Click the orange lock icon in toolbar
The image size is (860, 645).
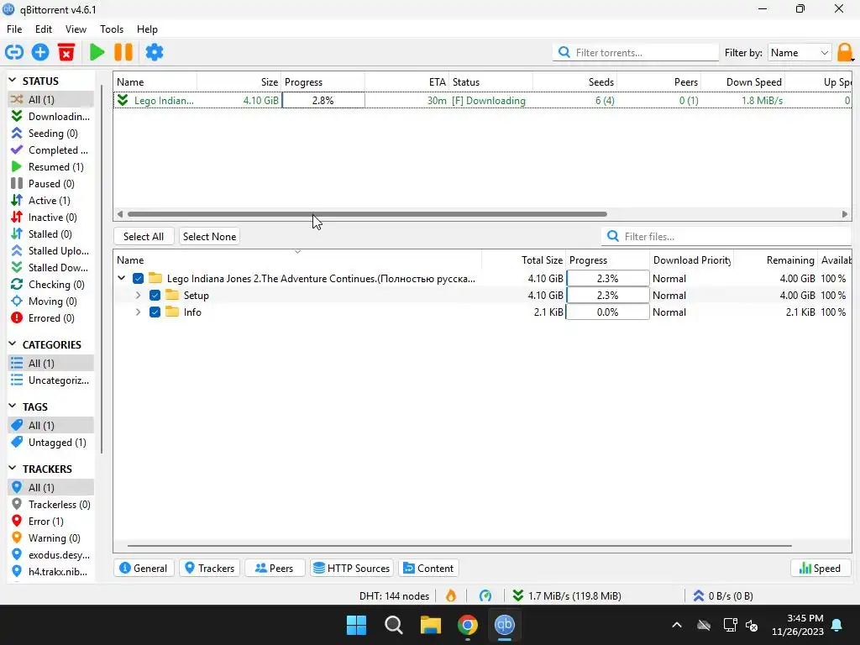[845, 53]
